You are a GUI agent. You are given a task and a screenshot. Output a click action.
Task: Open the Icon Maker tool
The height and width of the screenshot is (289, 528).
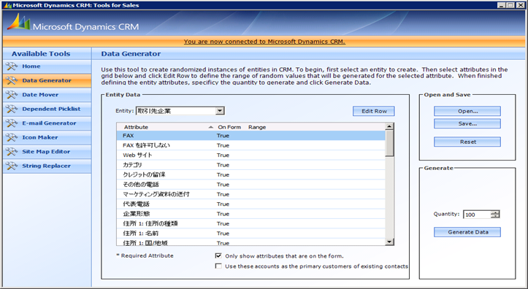pos(47,137)
